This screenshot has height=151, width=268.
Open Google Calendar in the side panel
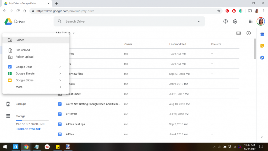click(x=262, y=34)
